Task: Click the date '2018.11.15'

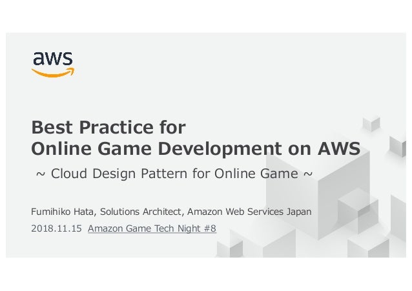Action: [56, 228]
